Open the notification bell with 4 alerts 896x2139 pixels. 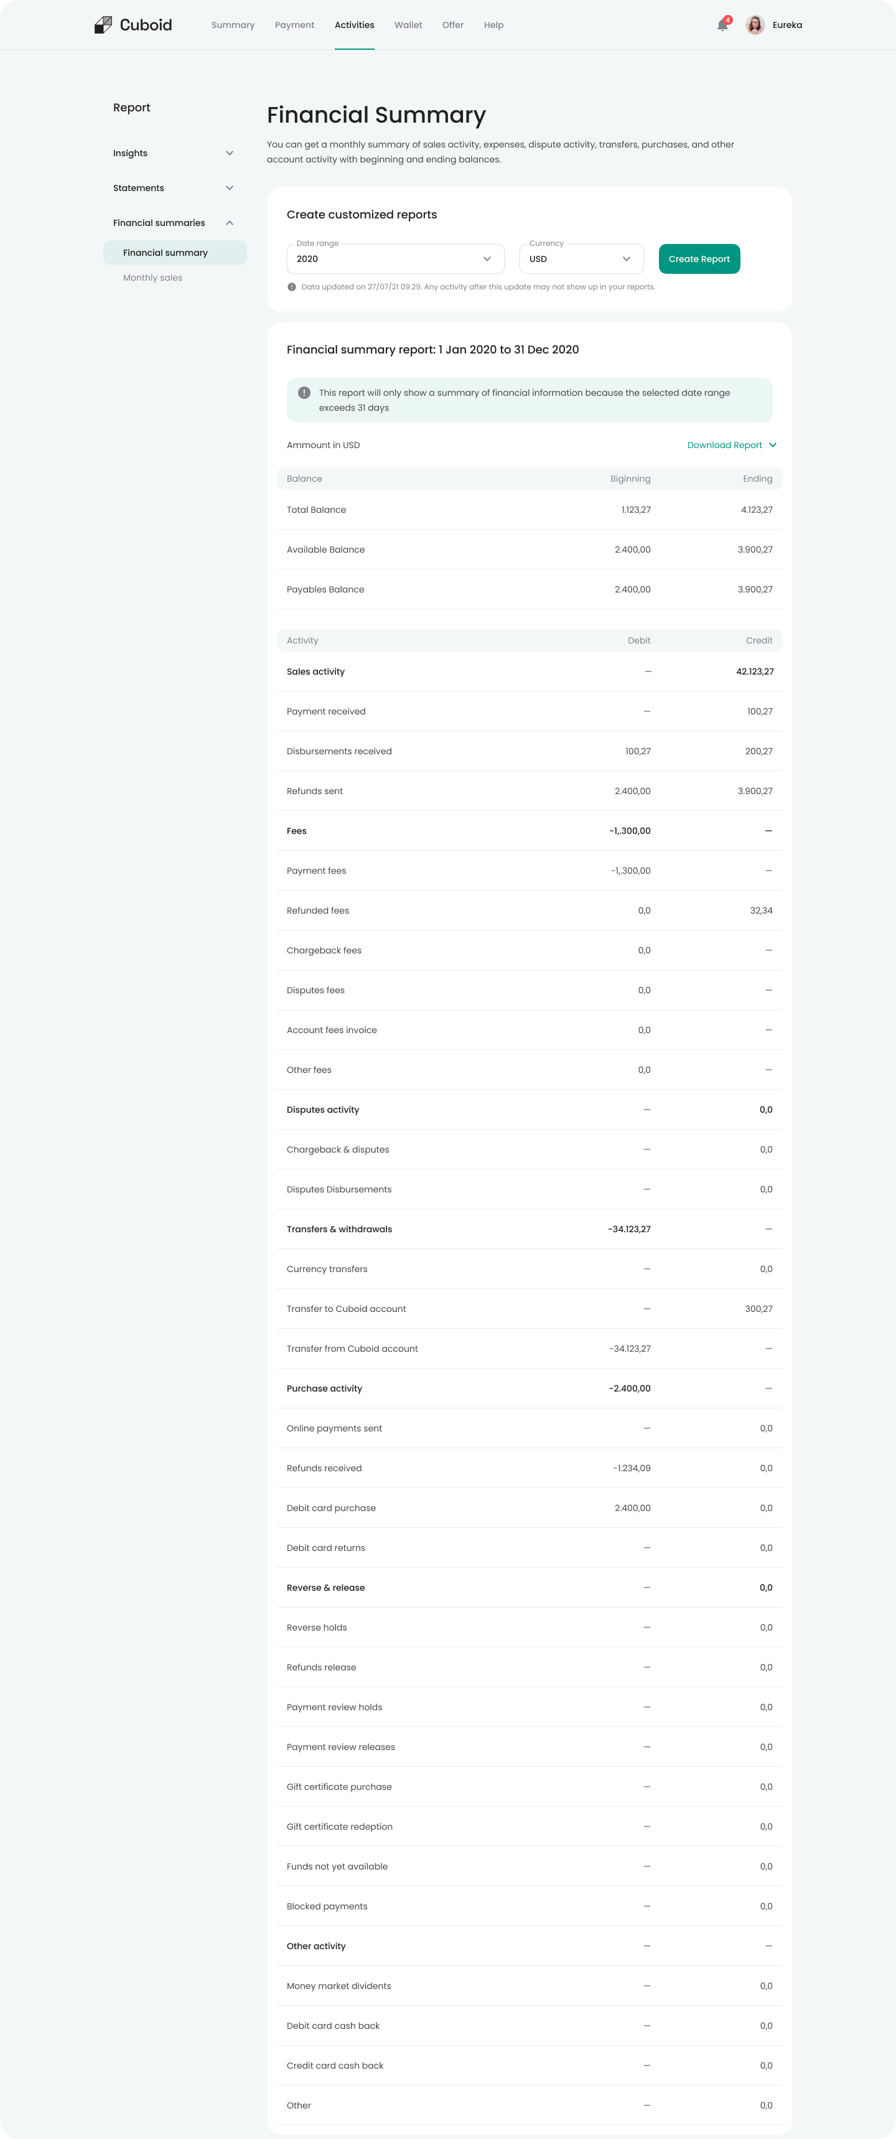click(x=722, y=26)
